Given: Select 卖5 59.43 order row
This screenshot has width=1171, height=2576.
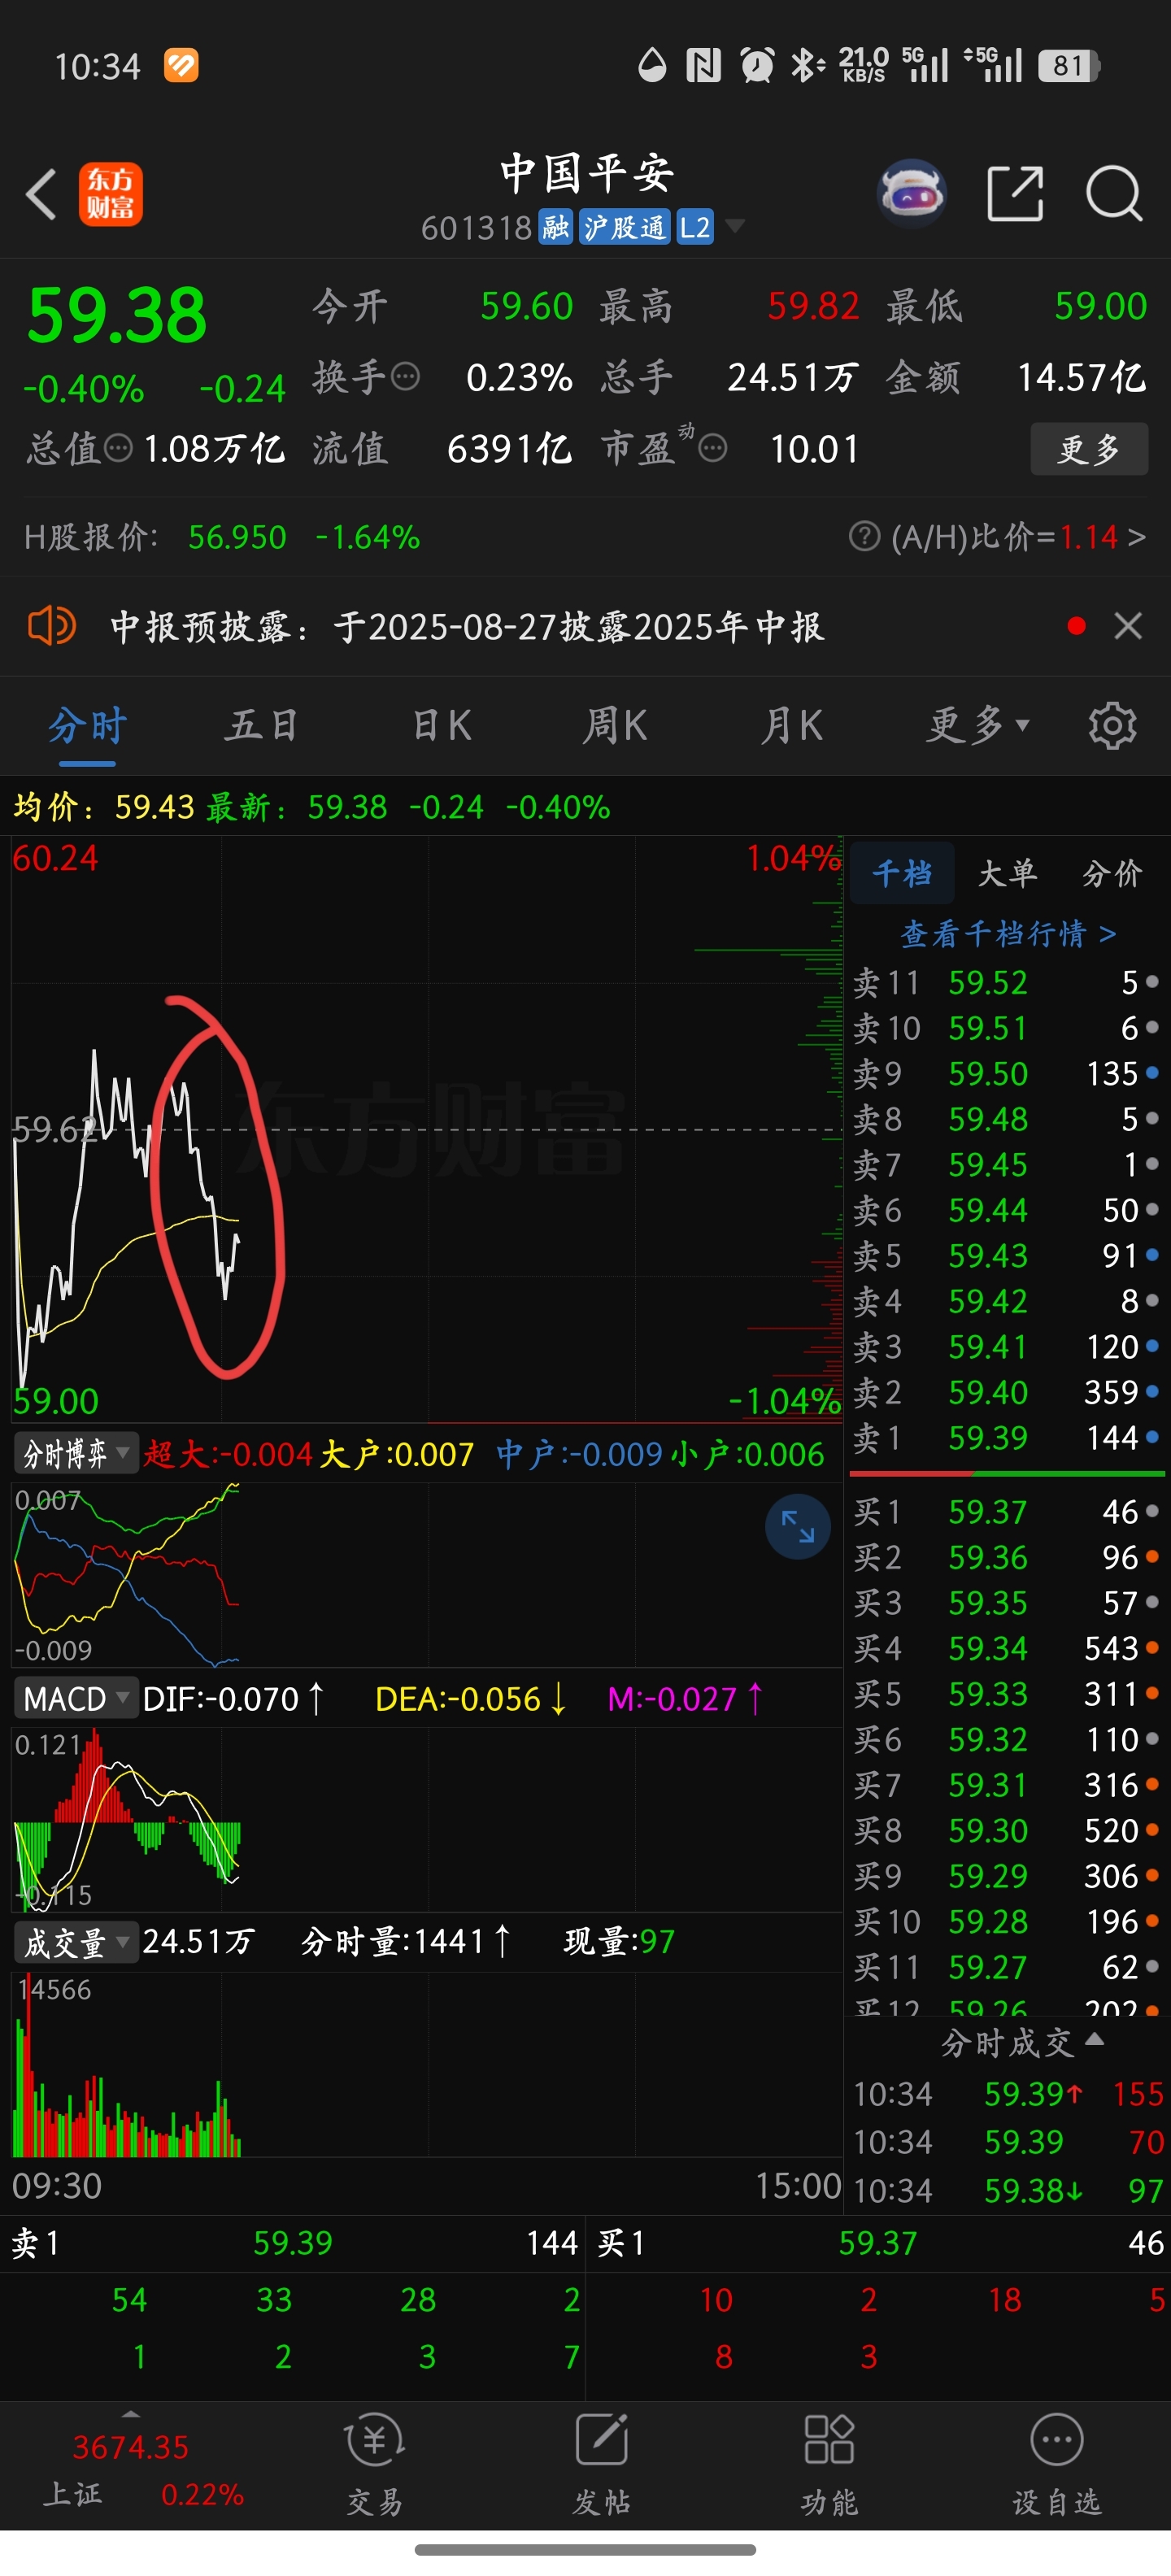Looking at the screenshot, I should (x=1006, y=1255).
